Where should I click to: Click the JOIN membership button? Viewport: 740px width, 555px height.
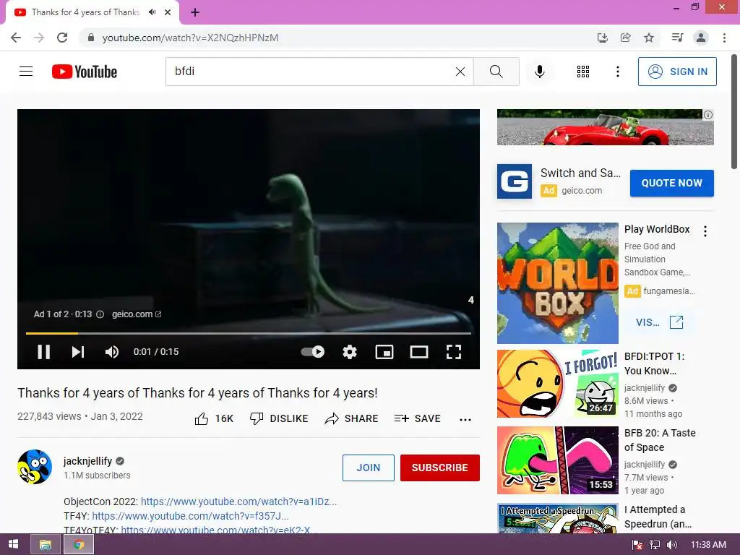[x=368, y=468]
